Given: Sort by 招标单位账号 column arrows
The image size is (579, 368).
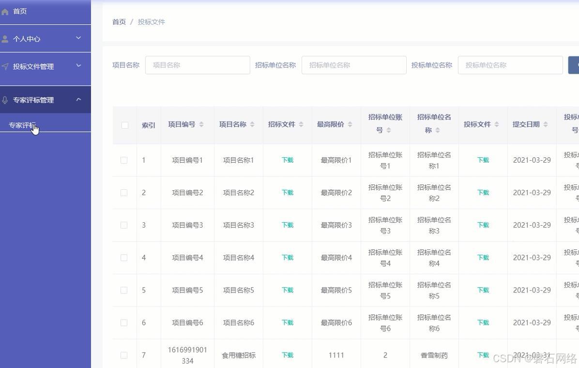Looking at the screenshot, I should tap(388, 130).
